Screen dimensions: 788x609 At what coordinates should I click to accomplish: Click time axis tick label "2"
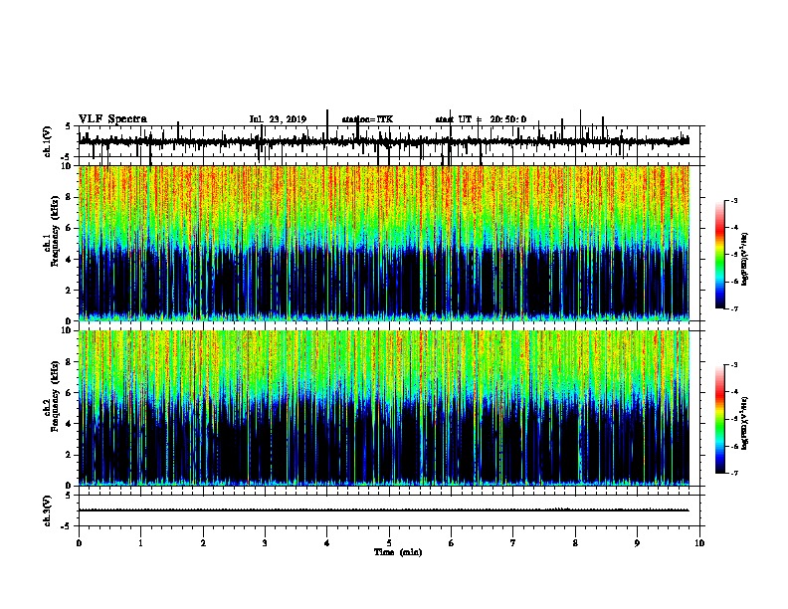[203, 543]
